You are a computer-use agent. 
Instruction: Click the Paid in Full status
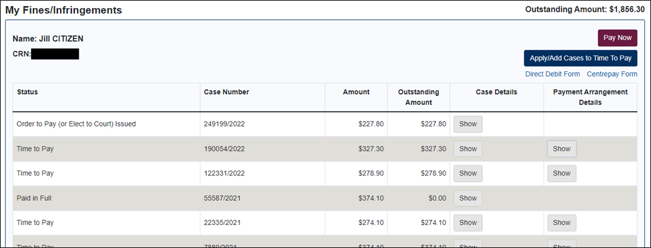(x=34, y=198)
